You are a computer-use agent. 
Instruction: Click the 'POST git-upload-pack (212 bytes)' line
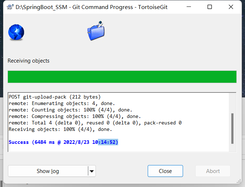54,97
